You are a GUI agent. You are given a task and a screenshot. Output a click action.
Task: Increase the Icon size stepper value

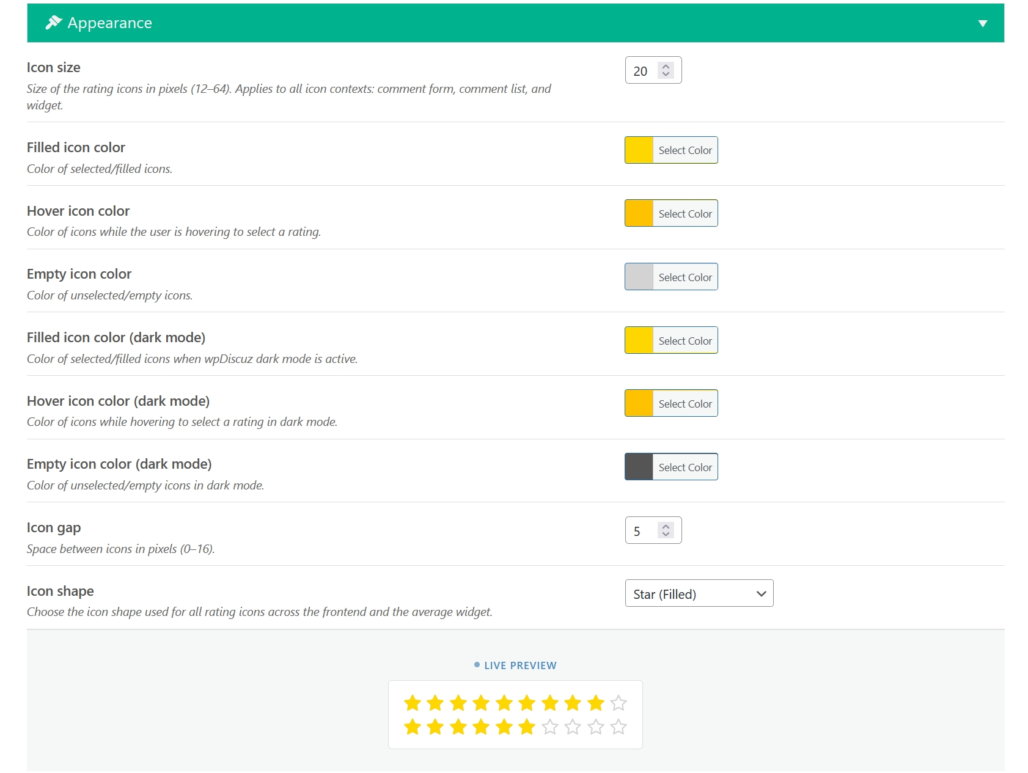coord(666,66)
